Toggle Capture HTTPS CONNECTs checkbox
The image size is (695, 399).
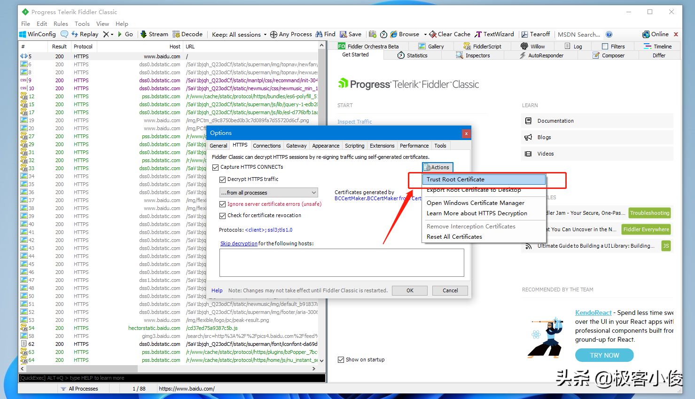click(x=216, y=167)
